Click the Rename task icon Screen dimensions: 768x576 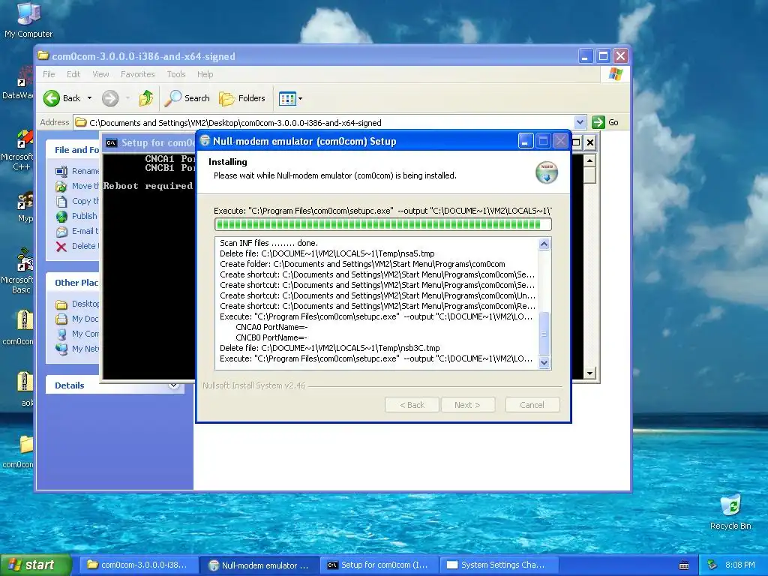point(61,171)
